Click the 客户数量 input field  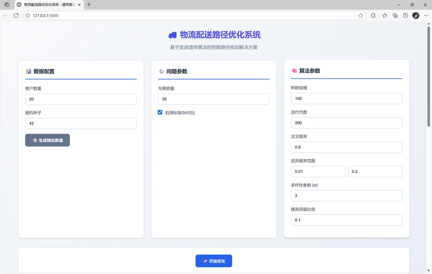(80, 99)
